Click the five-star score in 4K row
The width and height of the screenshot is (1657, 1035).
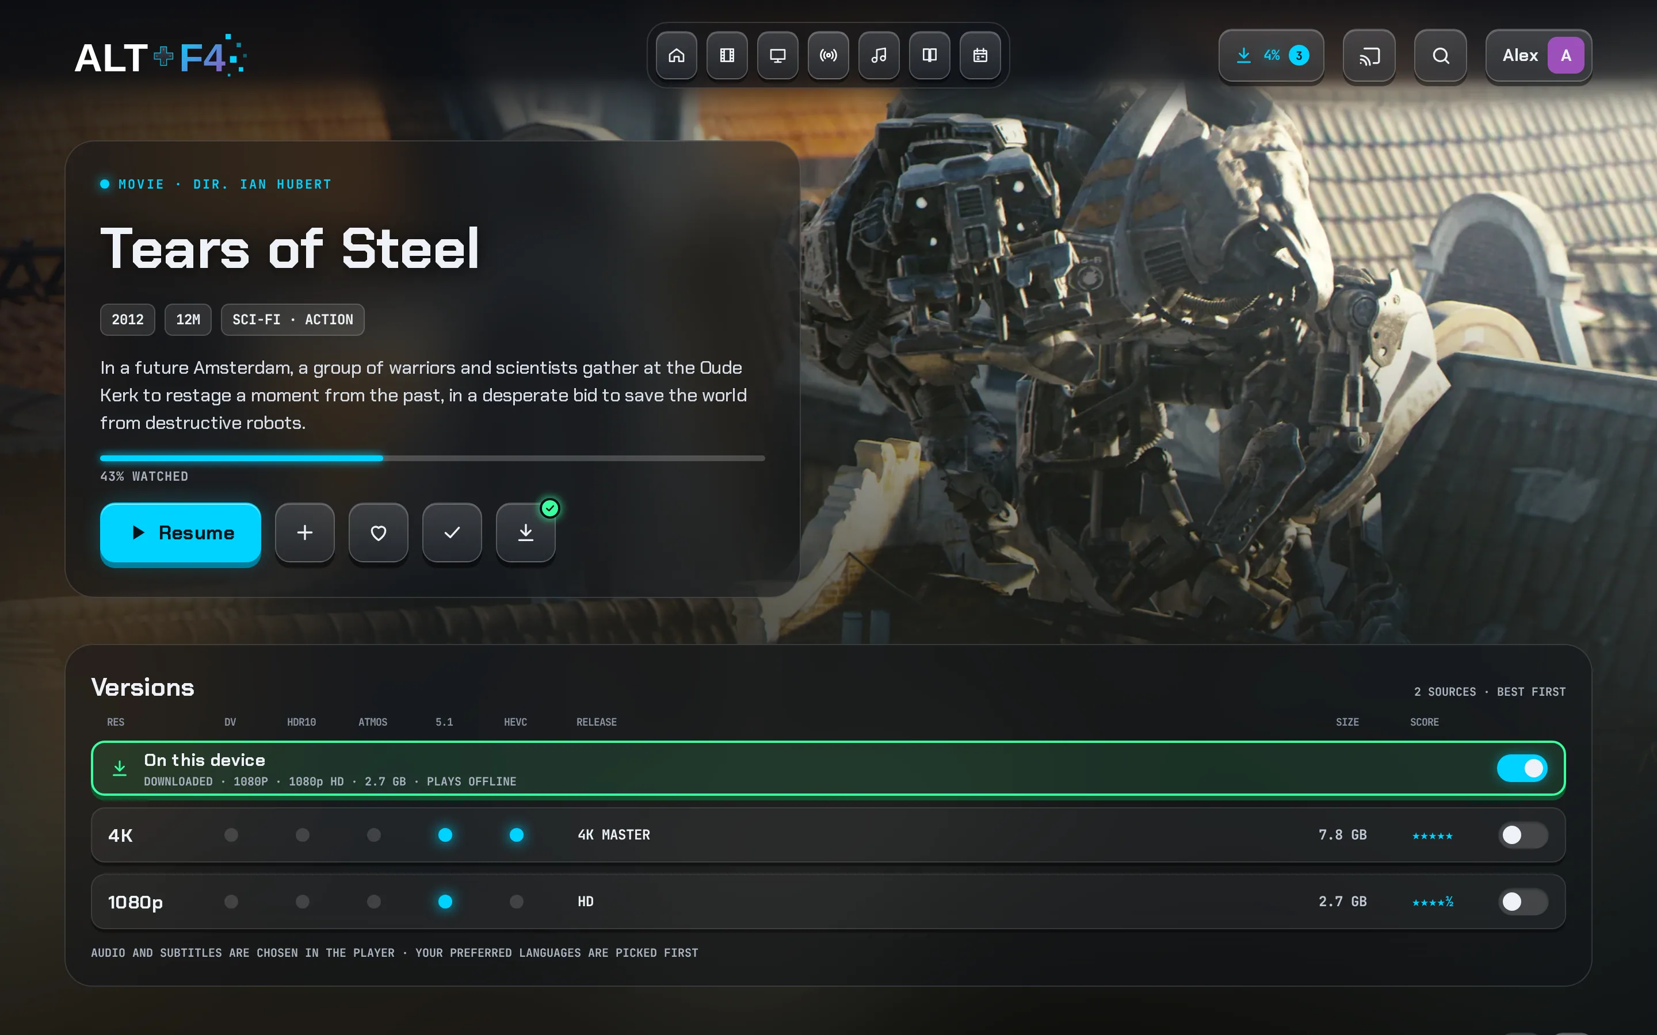(x=1431, y=836)
